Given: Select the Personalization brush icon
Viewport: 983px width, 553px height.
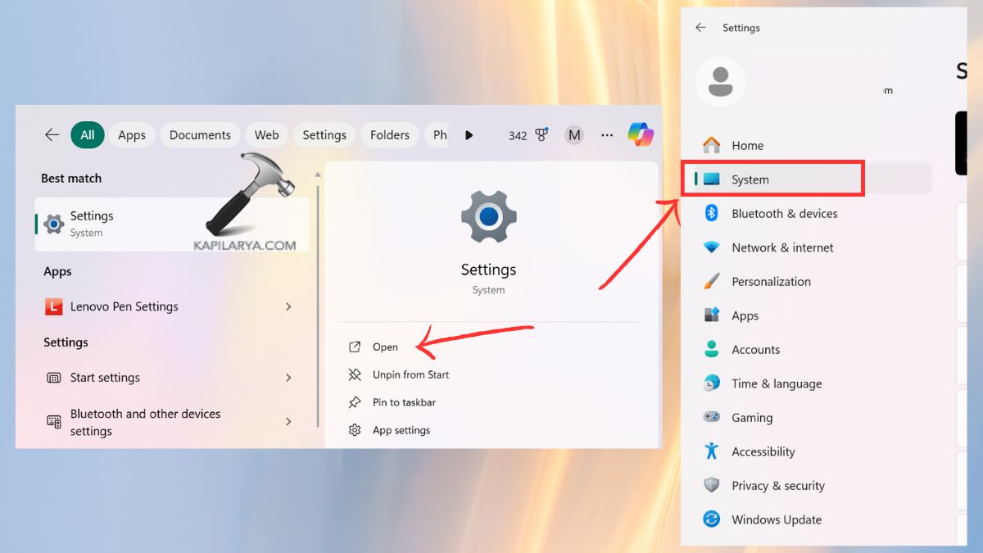Looking at the screenshot, I should point(711,281).
